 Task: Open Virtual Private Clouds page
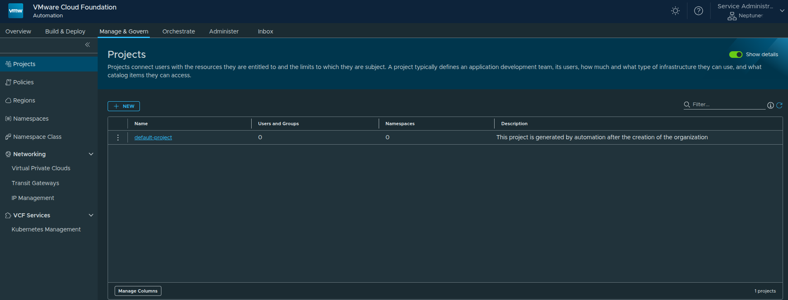click(41, 168)
